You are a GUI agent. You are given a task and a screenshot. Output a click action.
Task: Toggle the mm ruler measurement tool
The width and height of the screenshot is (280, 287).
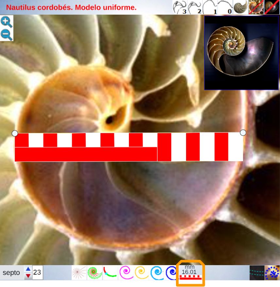(x=190, y=273)
